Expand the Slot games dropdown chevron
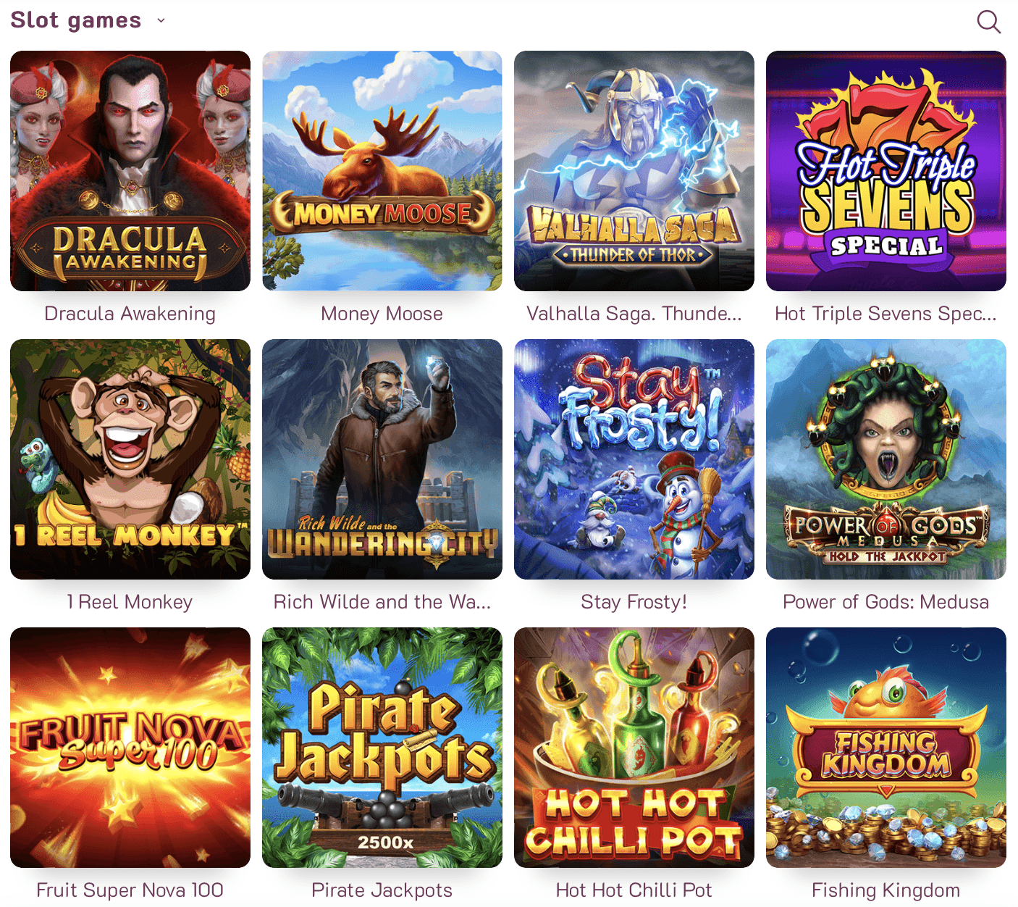This screenshot has width=1018, height=907. click(161, 20)
